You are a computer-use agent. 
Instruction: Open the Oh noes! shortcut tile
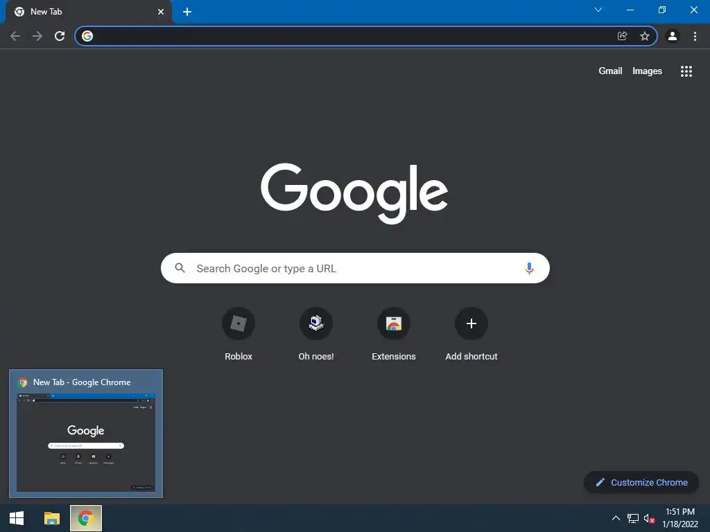point(316,335)
